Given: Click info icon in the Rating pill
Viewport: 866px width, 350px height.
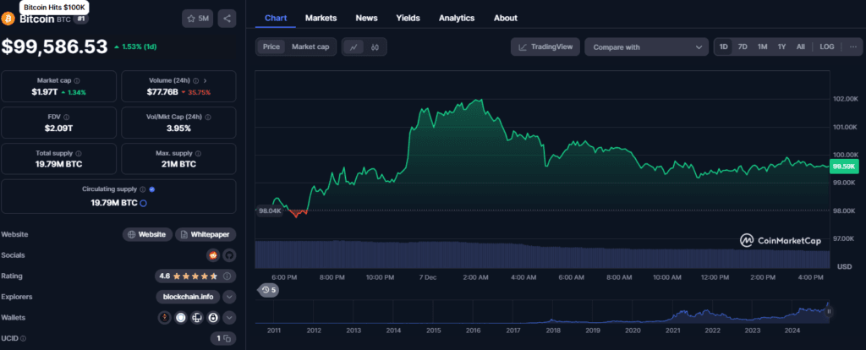Looking at the screenshot, I should 227,276.
